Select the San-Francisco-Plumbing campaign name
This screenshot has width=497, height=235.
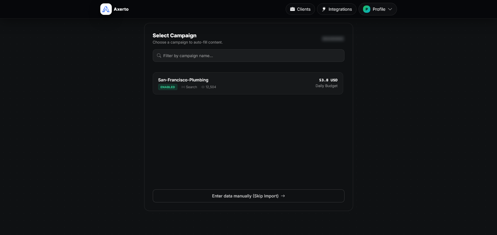point(183,80)
